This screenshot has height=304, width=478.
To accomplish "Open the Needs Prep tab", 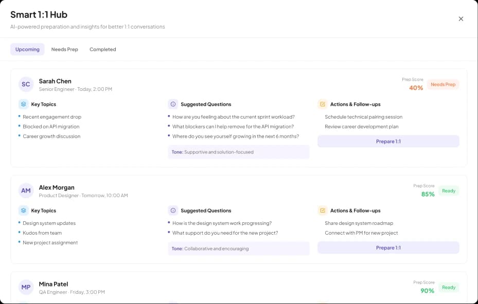I will coord(65,49).
